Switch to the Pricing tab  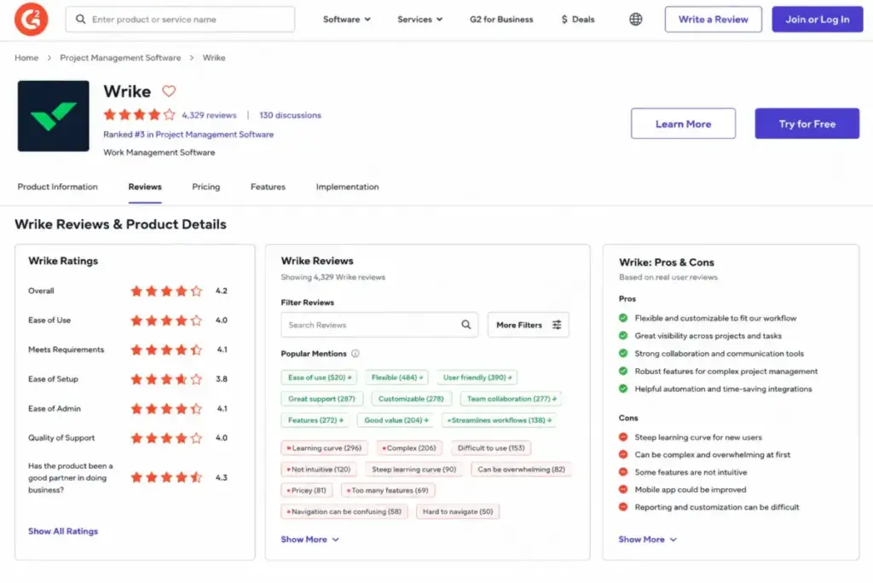(x=206, y=188)
